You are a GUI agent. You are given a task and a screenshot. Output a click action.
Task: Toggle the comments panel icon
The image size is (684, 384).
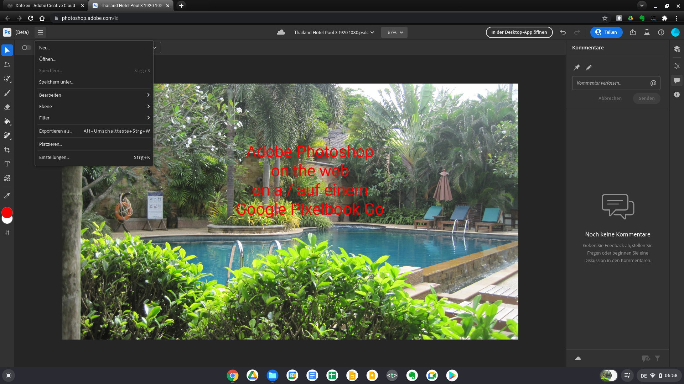(677, 80)
